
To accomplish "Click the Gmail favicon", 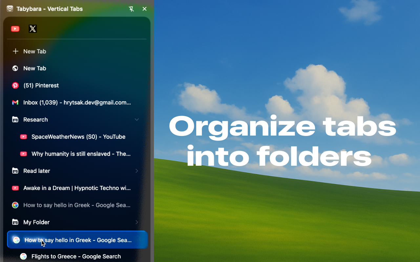I will [15, 103].
